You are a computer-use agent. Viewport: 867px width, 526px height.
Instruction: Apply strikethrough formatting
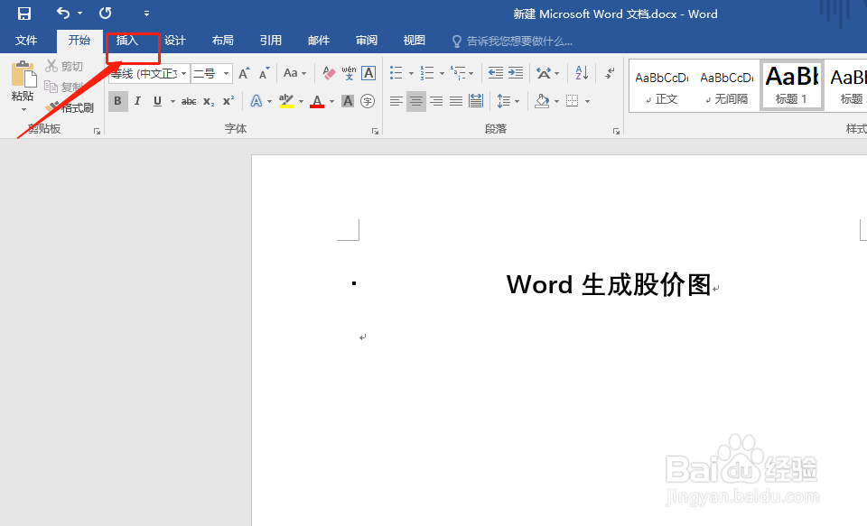188,99
